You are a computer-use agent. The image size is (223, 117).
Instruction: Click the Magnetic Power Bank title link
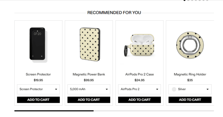click(x=89, y=75)
